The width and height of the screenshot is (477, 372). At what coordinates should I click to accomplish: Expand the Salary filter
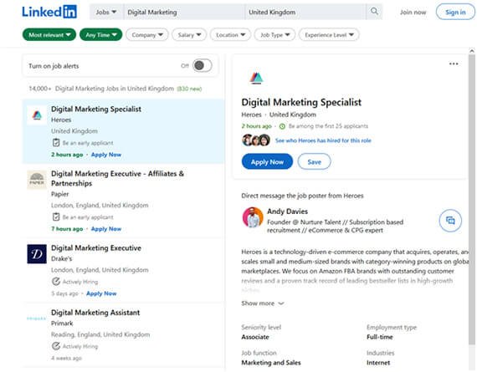[189, 35]
